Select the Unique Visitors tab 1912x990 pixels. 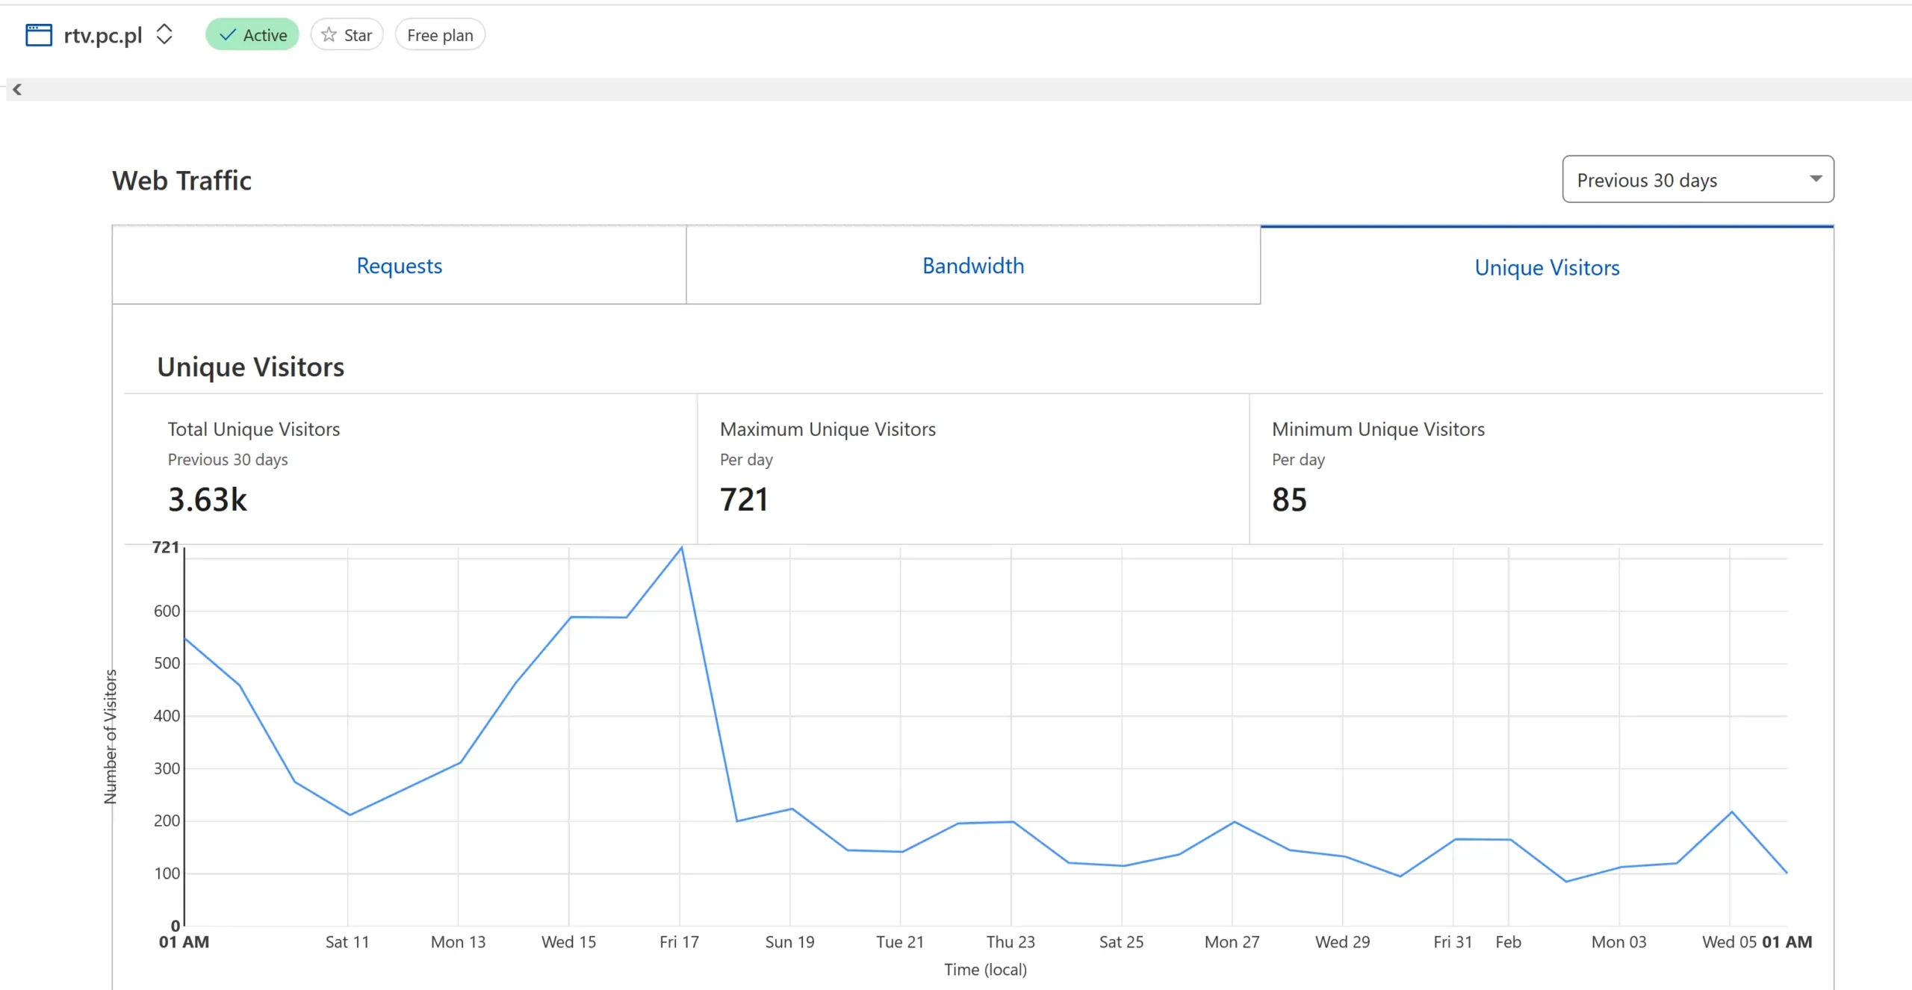pos(1547,267)
